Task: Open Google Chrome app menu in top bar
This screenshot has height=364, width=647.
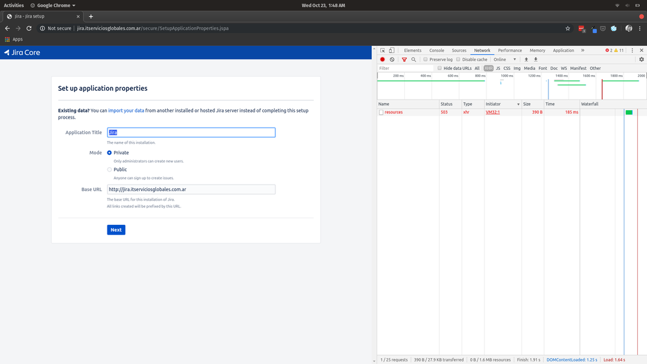Action: [x=53, y=5]
